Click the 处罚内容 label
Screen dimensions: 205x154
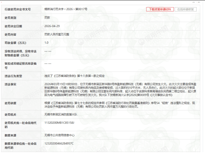tap(10, 35)
